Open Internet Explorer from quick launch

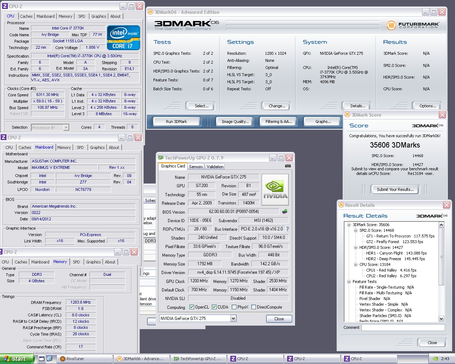[x=49, y=359]
